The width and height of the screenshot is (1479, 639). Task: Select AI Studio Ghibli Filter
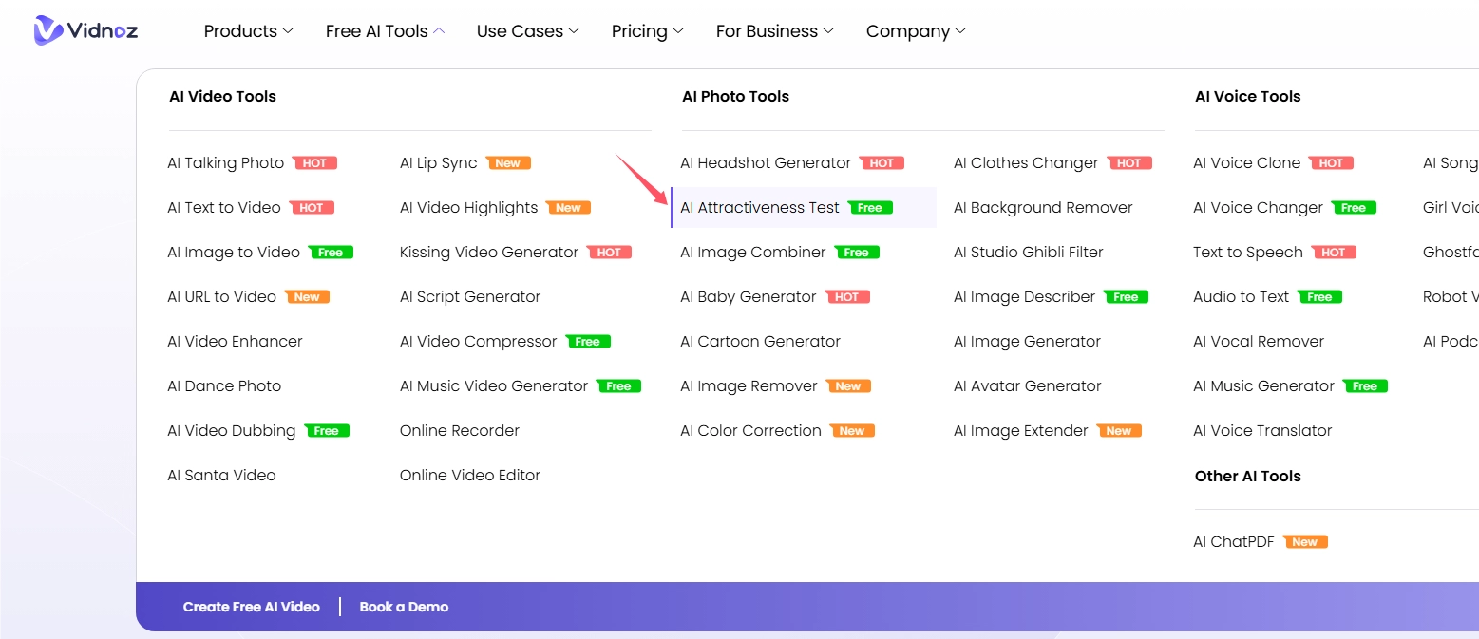1028,252
